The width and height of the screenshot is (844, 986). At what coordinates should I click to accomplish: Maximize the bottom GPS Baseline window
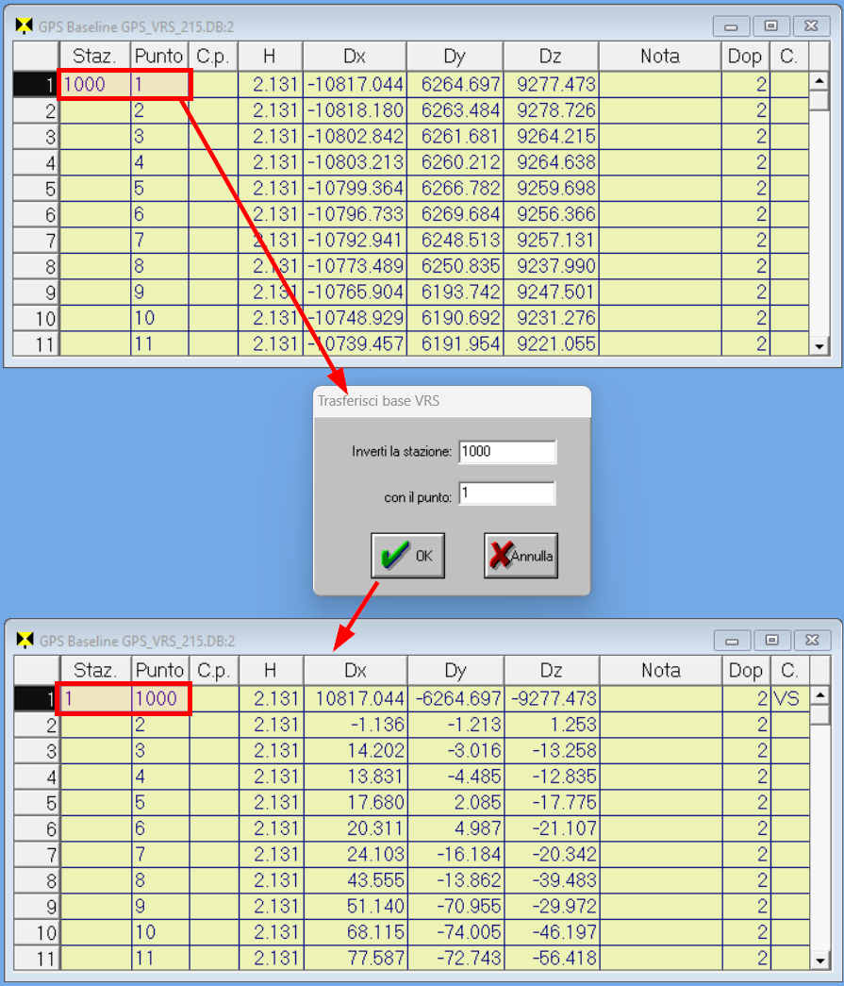click(x=771, y=641)
